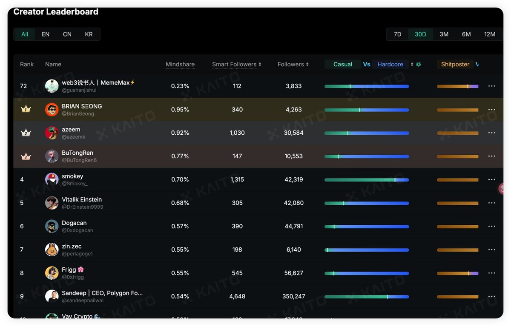Open the @0xfrigg handle

tap(73, 278)
